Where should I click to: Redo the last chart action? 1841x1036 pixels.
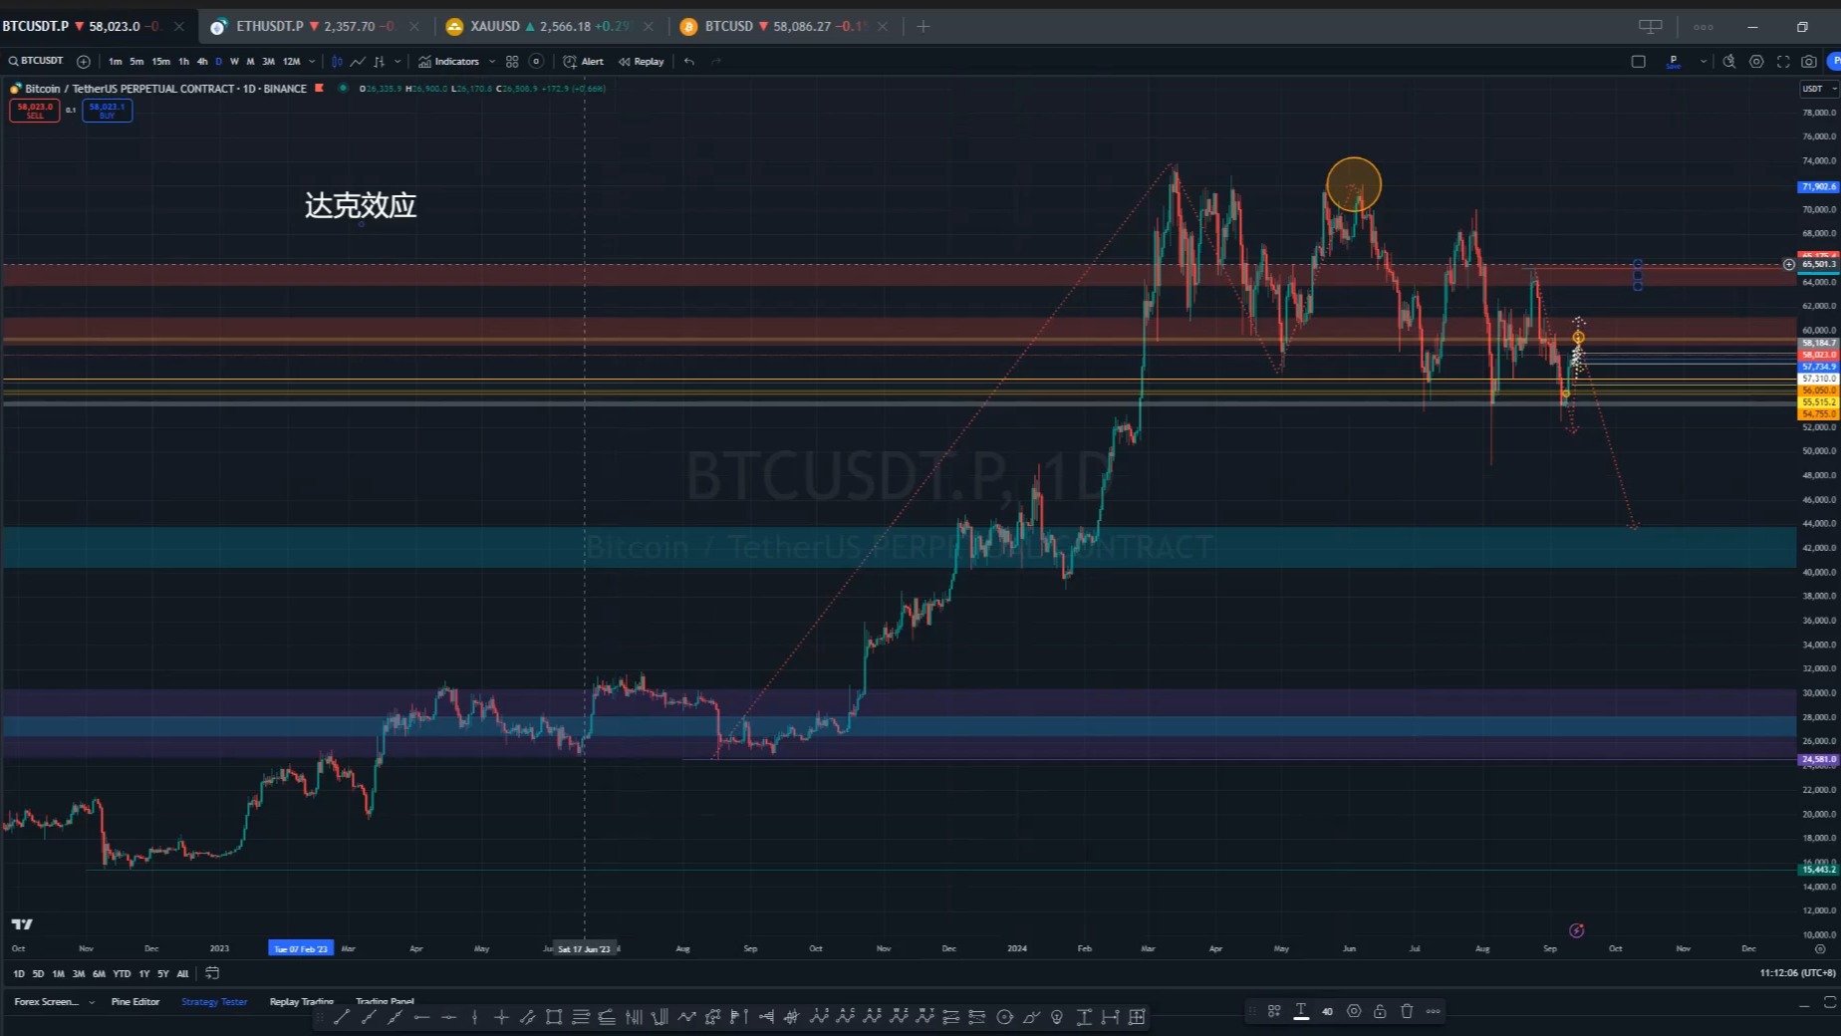(715, 62)
